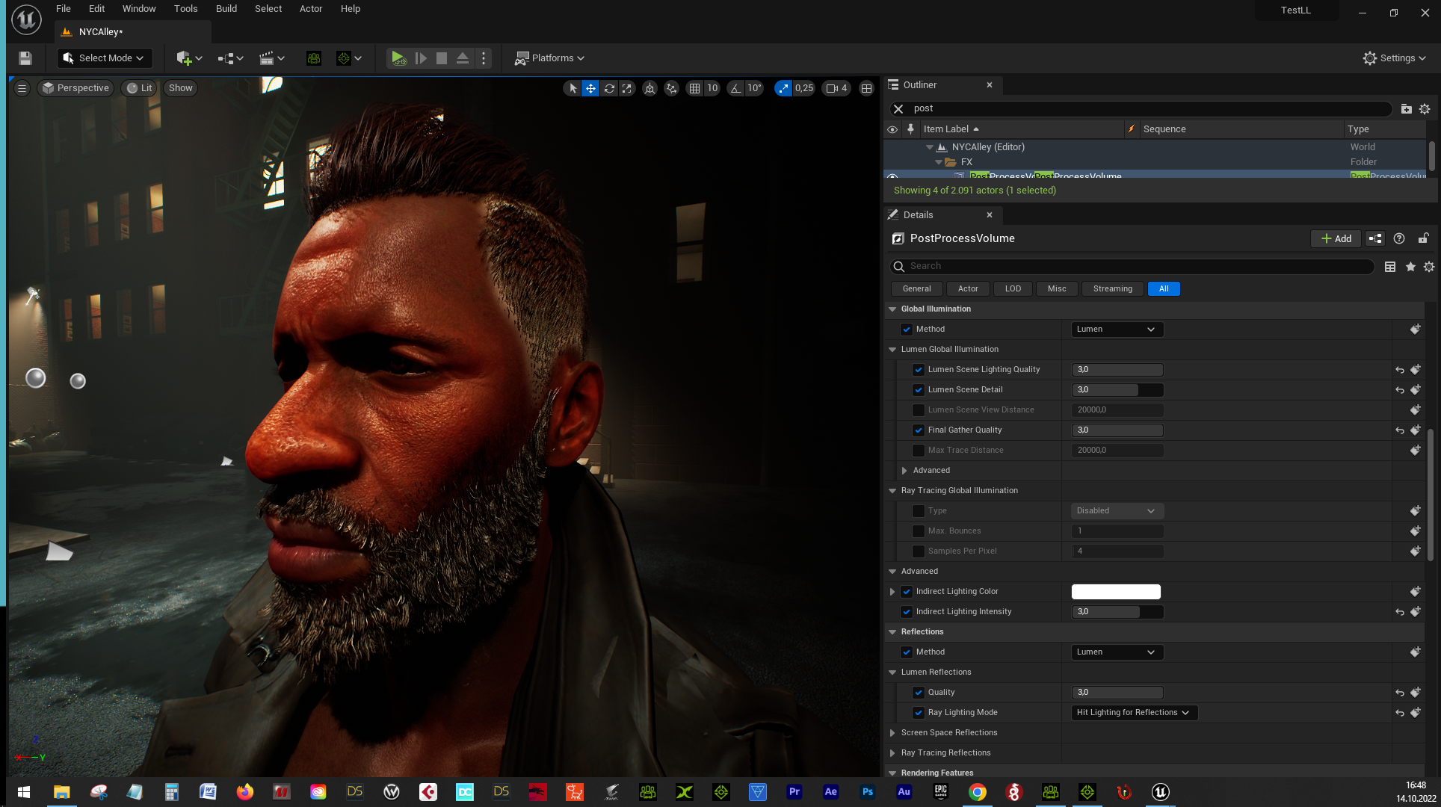Save the current level with the floppy disk icon
The width and height of the screenshot is (1441, 807).
tap(25, 58)
